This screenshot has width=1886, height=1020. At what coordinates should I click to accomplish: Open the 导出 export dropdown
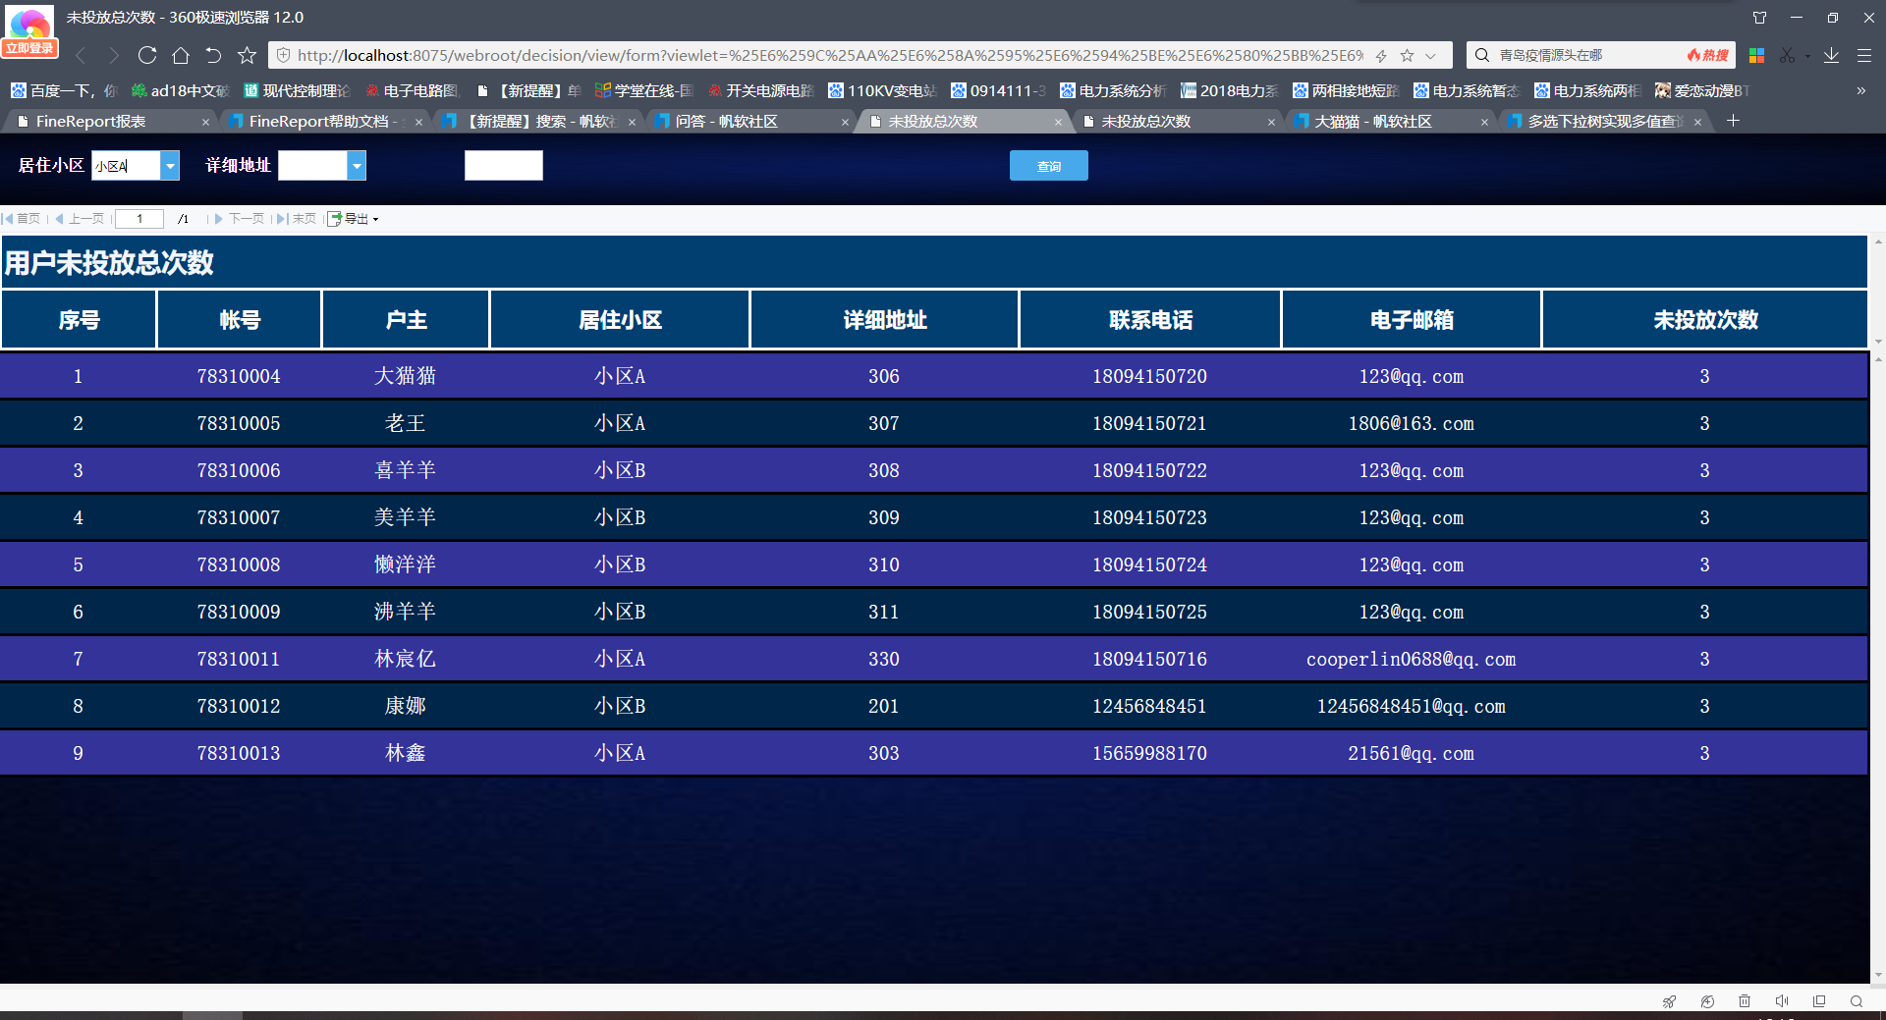point(354,219)
